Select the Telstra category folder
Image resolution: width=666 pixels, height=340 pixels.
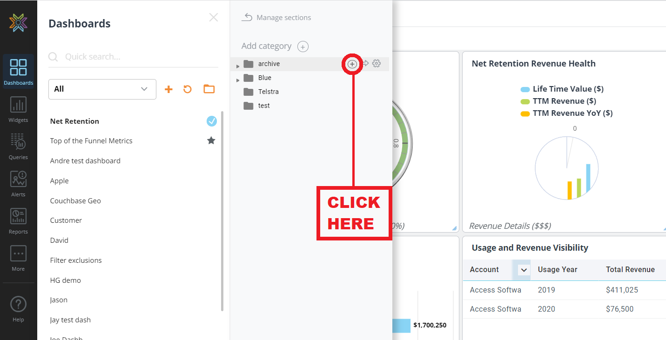269,92
